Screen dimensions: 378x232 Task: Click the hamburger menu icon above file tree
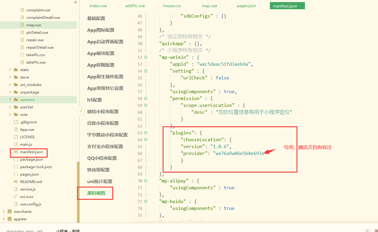click(75, 2)
